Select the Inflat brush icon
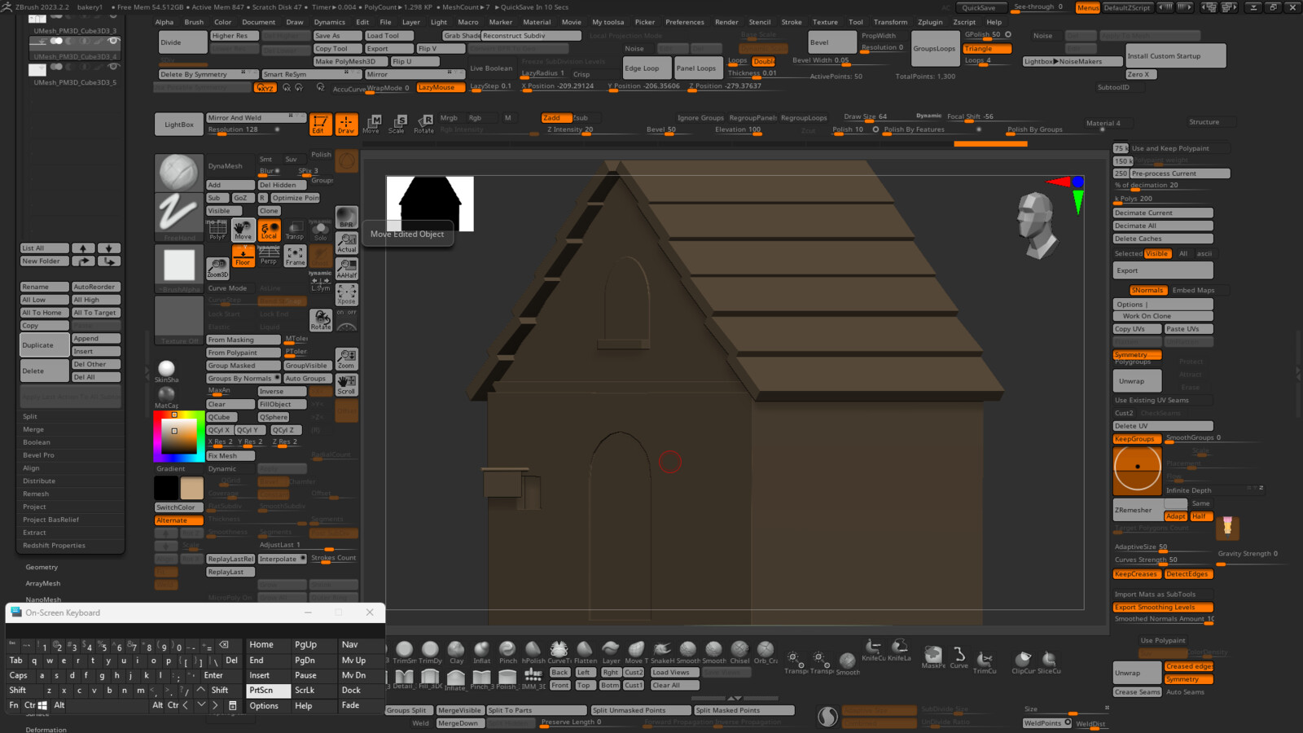 (x=482, y=652)
